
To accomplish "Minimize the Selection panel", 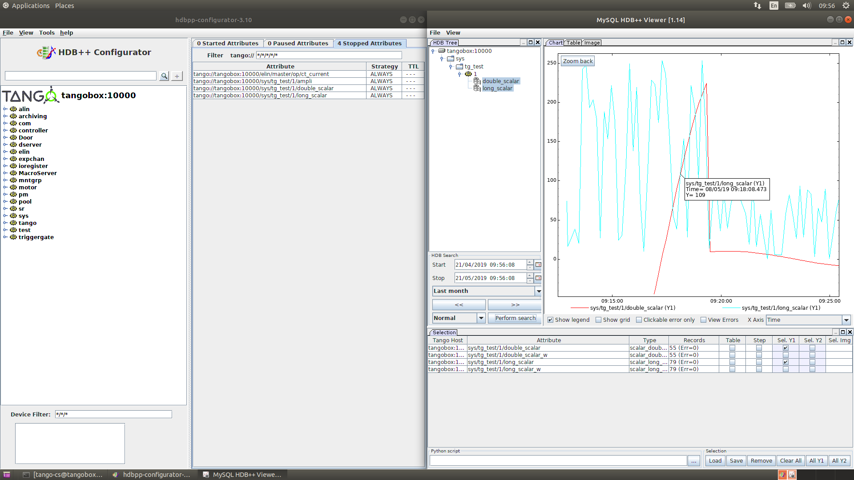I will tap(835, 332).
